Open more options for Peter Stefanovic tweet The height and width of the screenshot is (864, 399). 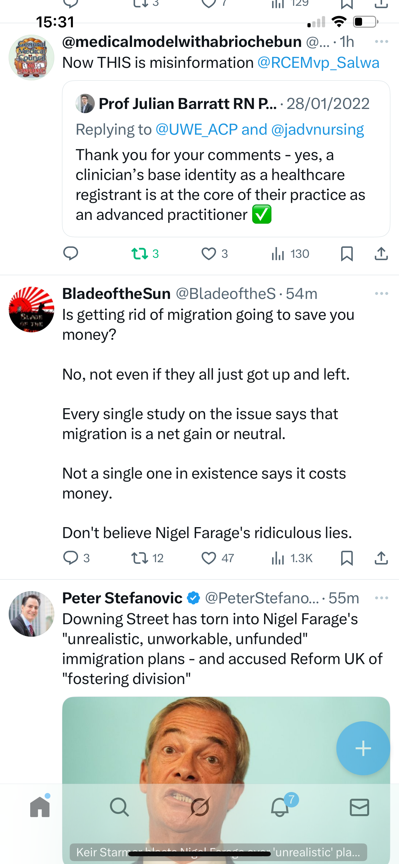coord(382,598)
